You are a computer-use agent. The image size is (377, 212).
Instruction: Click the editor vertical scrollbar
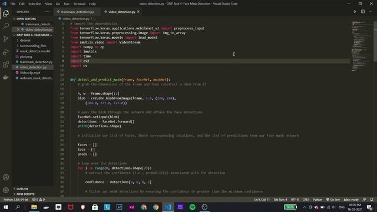pos(375,41)
